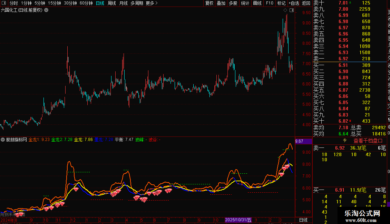The width and height of the screenshot is (390, 224).
Task: Click 查看千档盘口 link
Action: [368, 141]
